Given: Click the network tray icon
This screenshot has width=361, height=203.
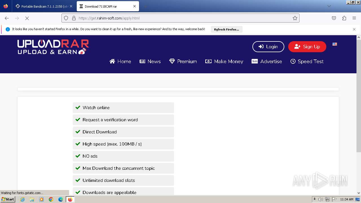Looking at the screenshot, I should (327, 199).
